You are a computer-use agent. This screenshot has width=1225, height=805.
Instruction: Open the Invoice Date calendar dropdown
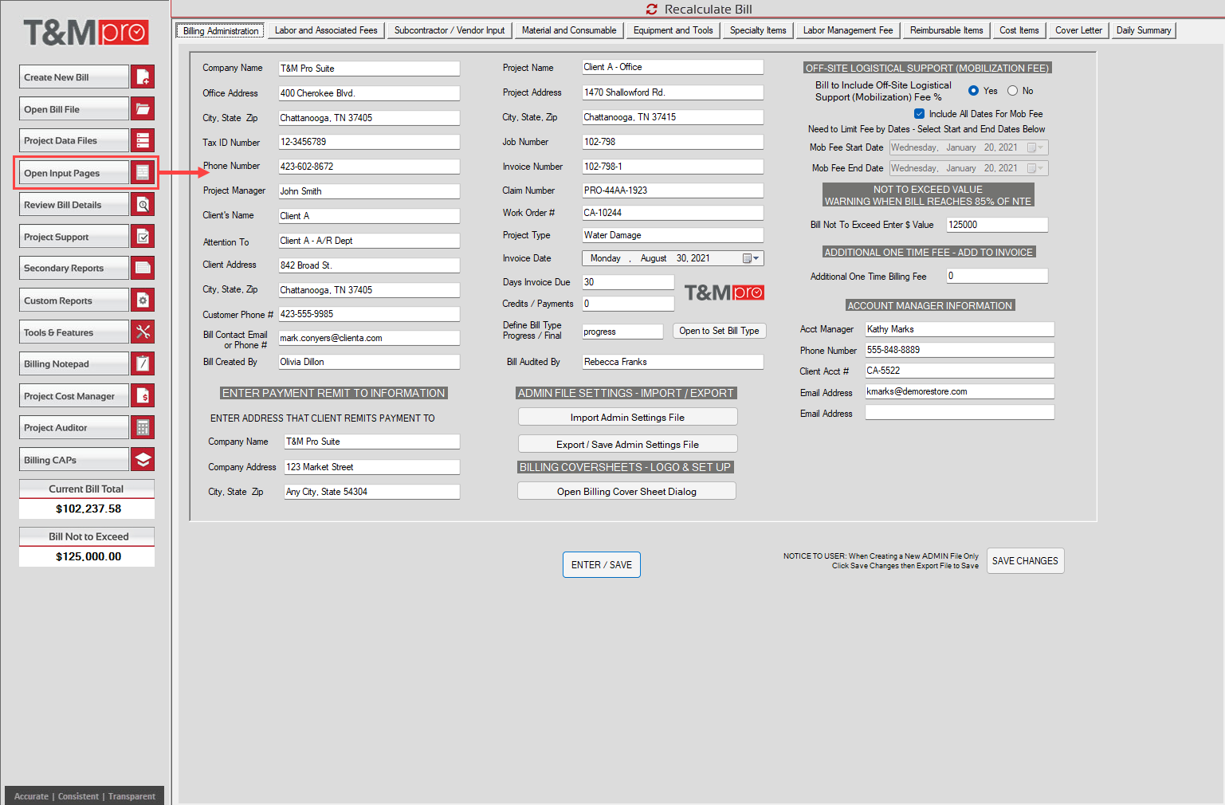[752, 258]
